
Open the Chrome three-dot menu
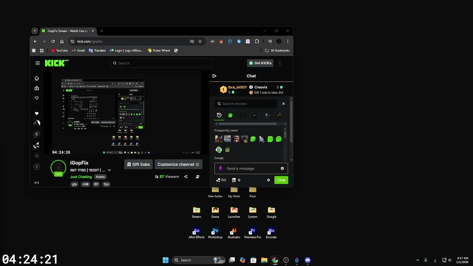point(287,41)
